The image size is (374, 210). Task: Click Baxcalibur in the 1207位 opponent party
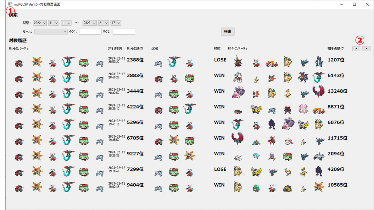tap(319, 62)
